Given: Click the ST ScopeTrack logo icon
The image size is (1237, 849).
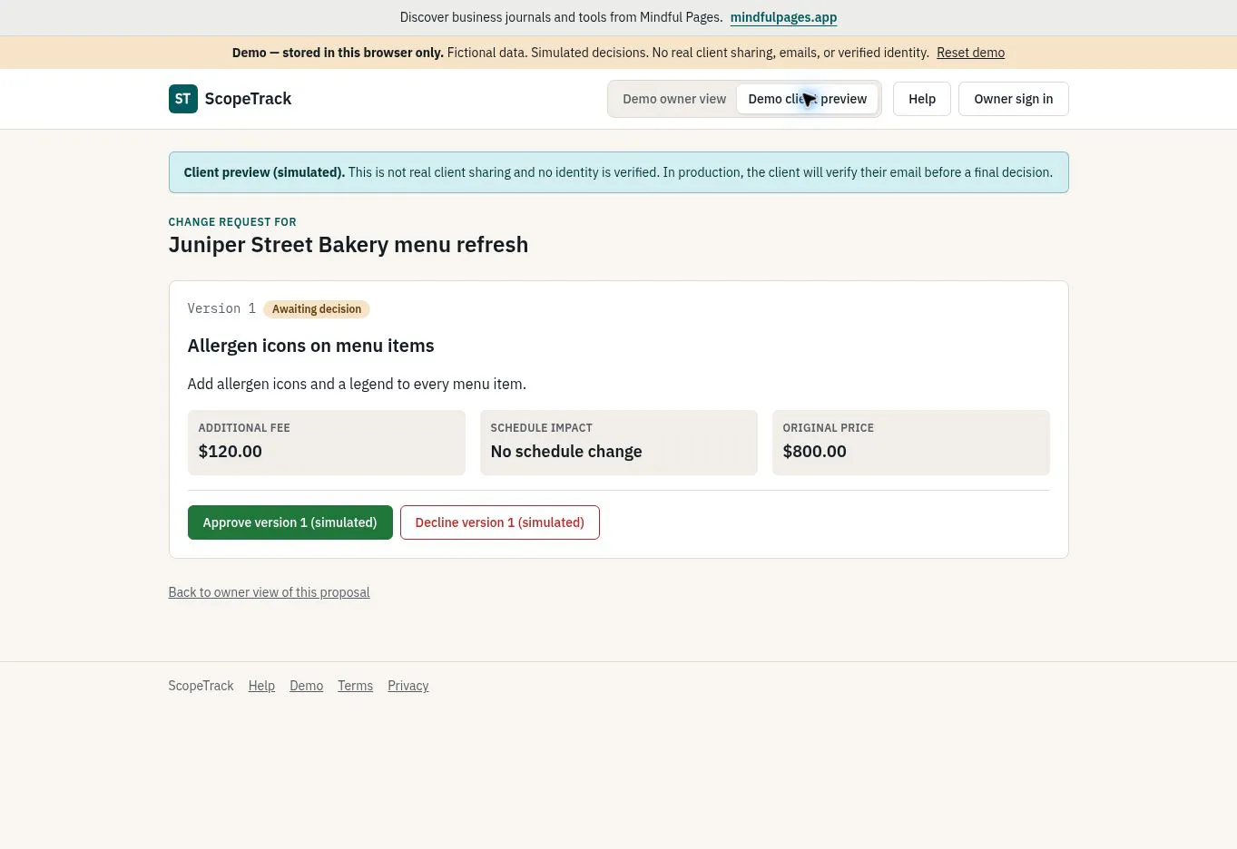Looking at the screenshot, I should (x=183, y=99).
